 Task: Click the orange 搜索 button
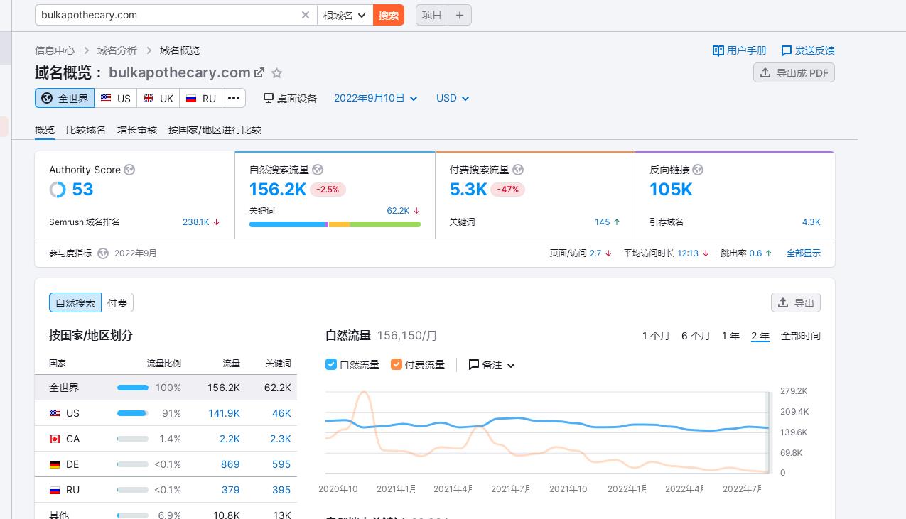click(389, 15)
